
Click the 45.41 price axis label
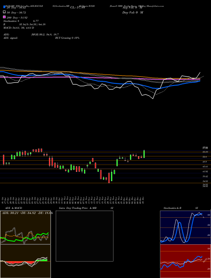[x=206, y=167]
